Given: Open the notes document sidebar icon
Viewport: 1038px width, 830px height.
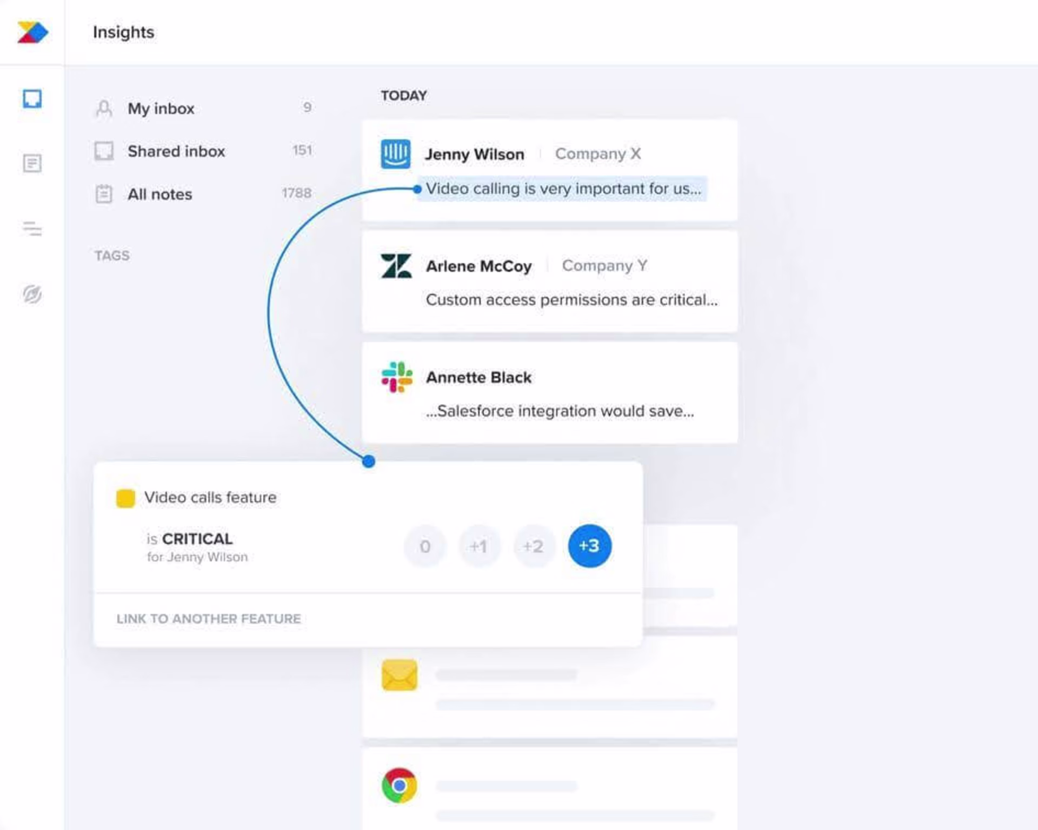Looking at the screenshot, I should 32,163.
